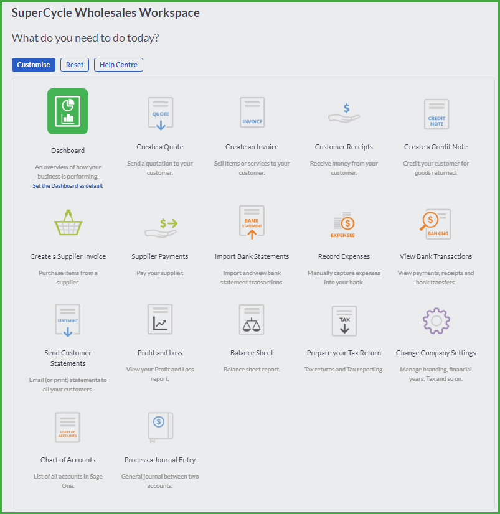This screenshot has width=500, height=514.
Task: Select 'Manage branding, financial years, Tax and so on.'
Action: [x=436, y=374]
